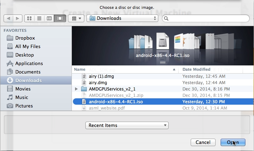The width and height of the screenshot is (254, 151).
Task: Open Movies in sidebar
Action: (x=18, y=89)
